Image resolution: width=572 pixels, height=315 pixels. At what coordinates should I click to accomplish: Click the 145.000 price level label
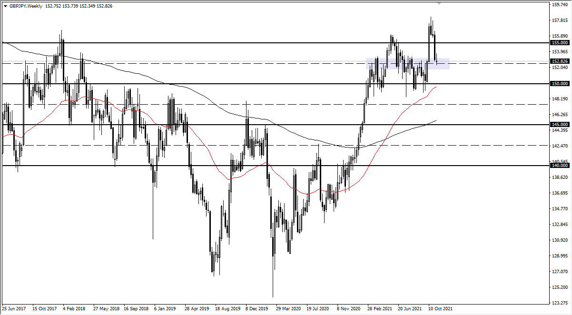[561, 124]
